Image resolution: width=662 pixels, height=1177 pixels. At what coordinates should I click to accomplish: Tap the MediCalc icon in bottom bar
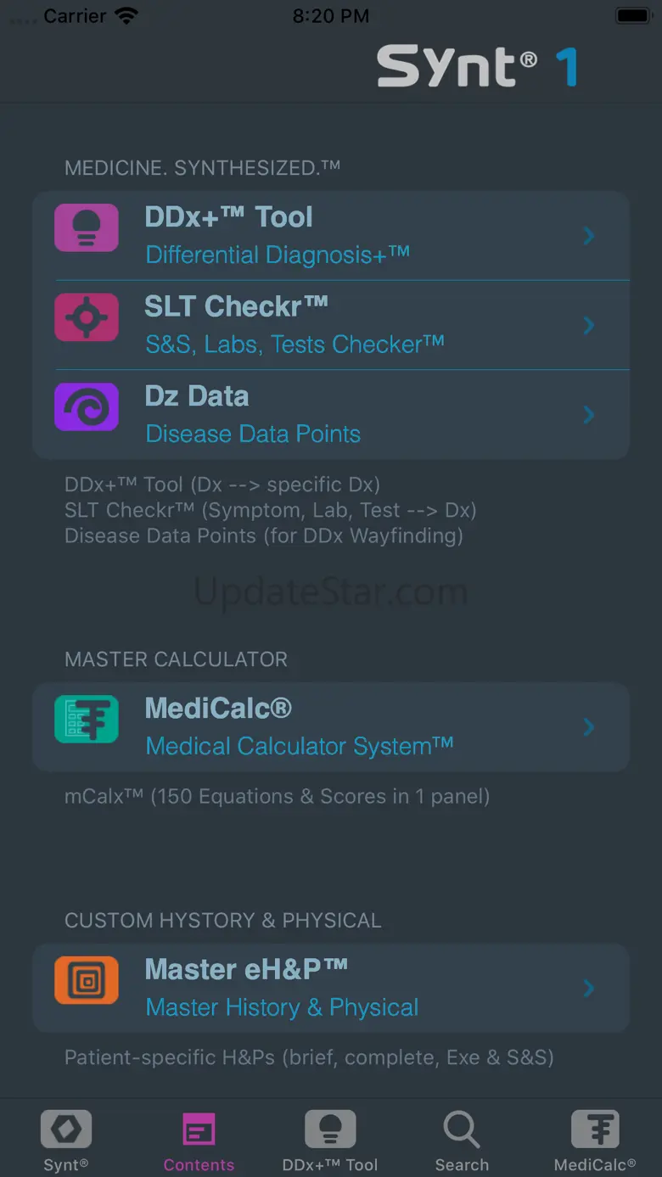(595, 1129)
